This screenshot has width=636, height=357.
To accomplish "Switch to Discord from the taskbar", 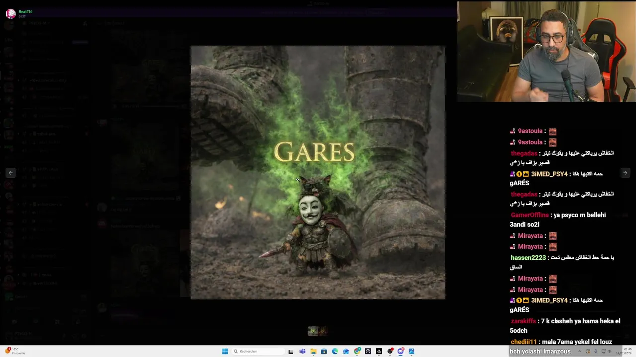I will pos(401,351).
